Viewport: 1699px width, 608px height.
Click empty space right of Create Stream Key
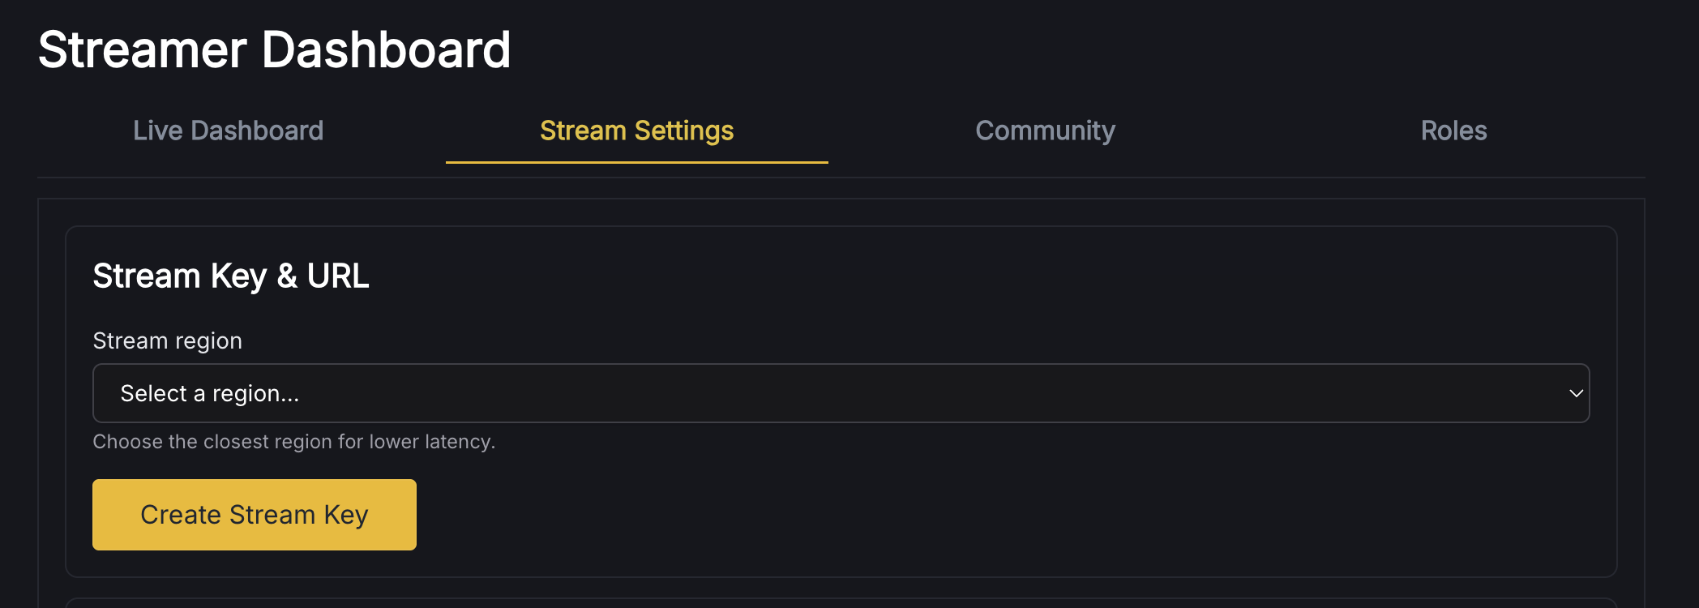tap(973, 515)
